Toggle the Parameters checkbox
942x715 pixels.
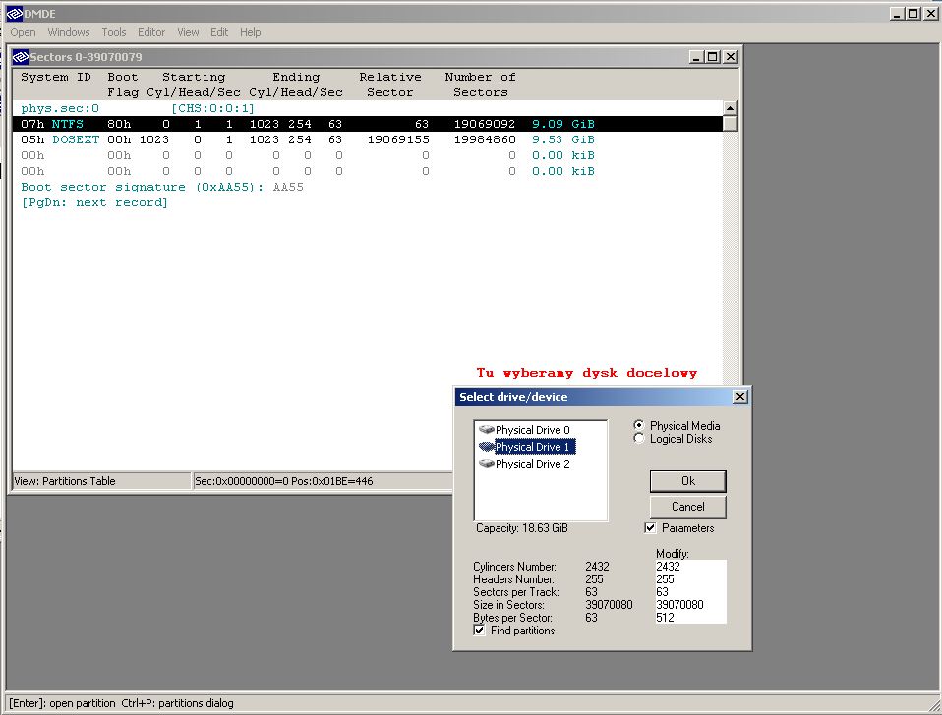650,527
